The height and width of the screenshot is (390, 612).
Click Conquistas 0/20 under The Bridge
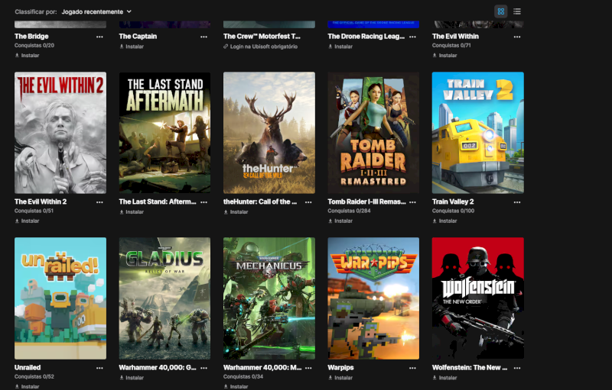[34, 45]
